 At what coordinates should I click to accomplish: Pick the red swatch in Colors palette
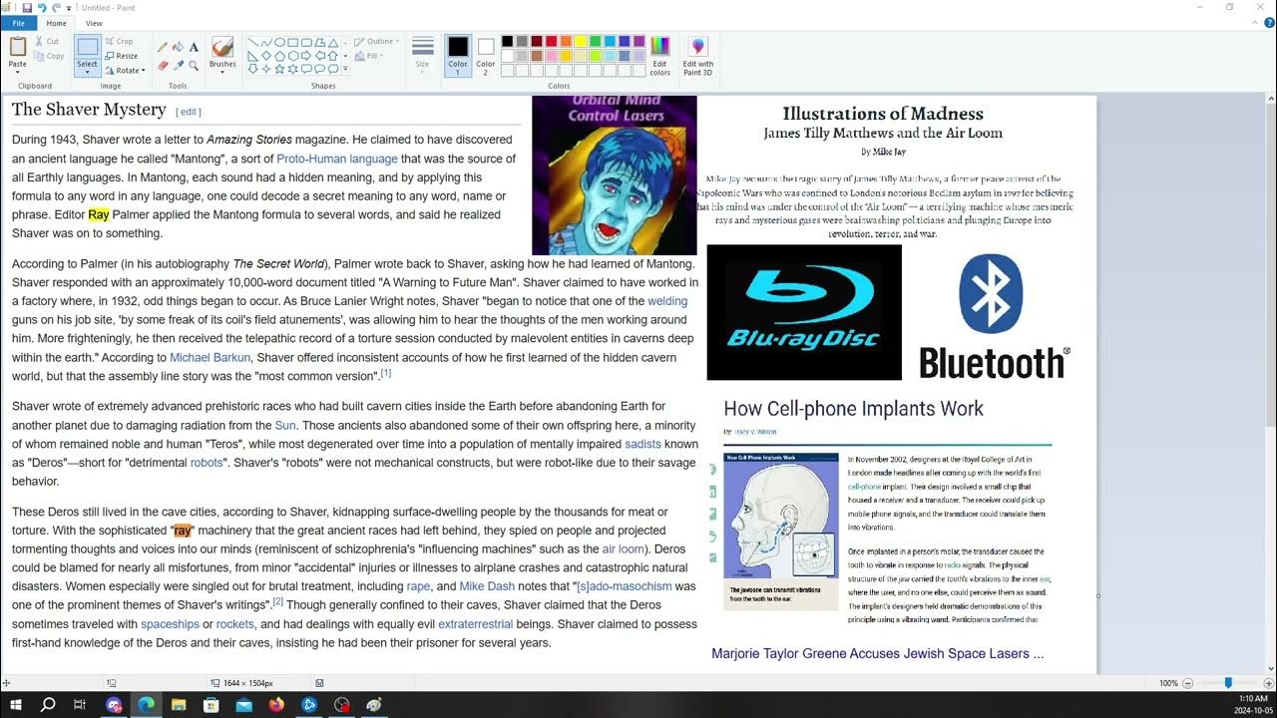[x=552, y=41]
